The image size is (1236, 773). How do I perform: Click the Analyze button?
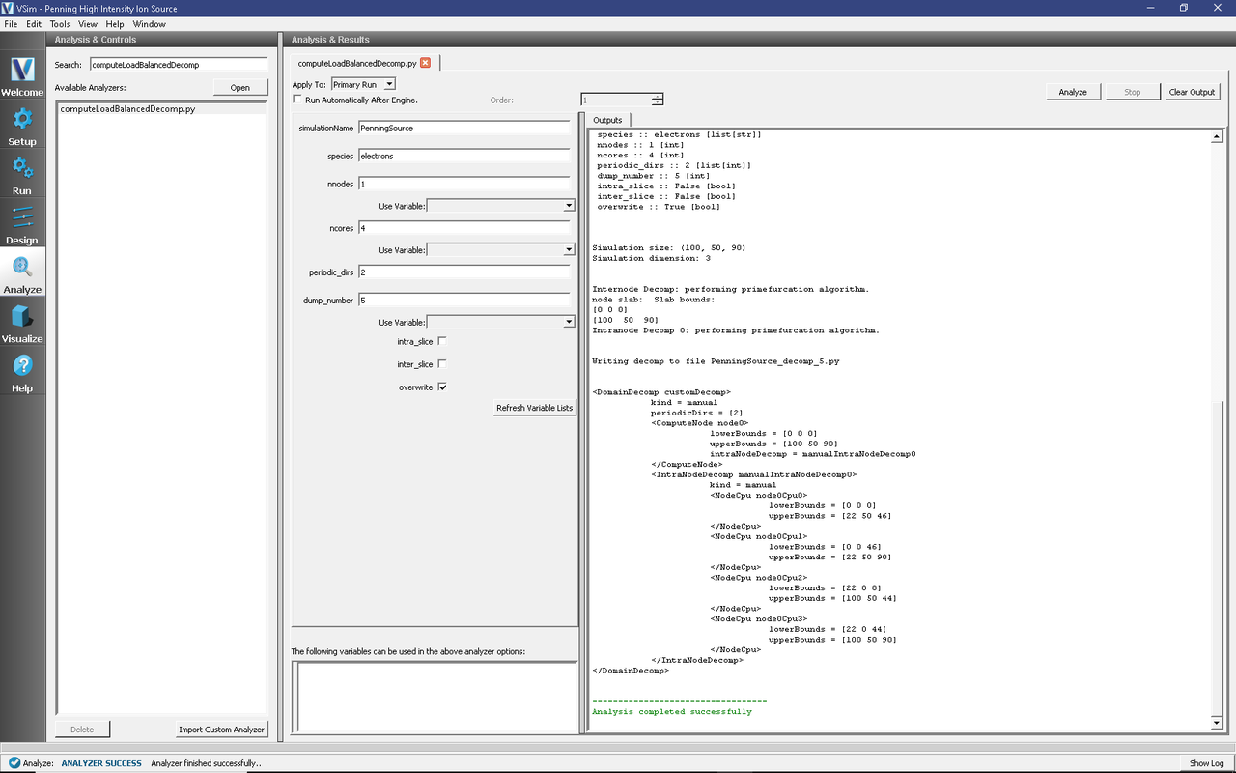[1073, 92]
